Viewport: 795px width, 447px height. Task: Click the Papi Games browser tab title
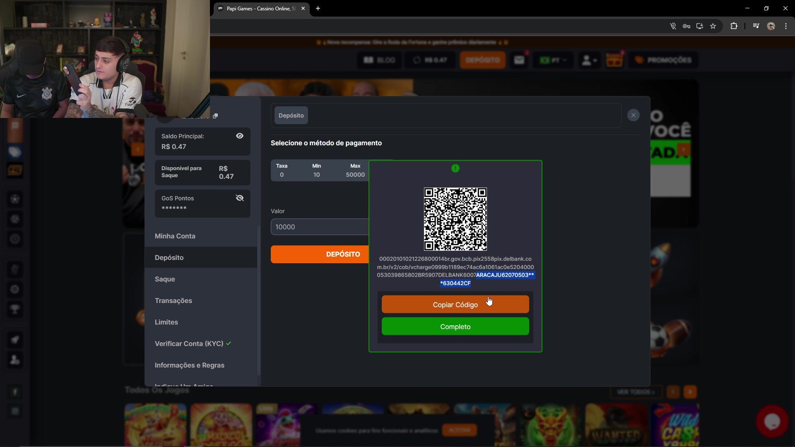point(261,8)
